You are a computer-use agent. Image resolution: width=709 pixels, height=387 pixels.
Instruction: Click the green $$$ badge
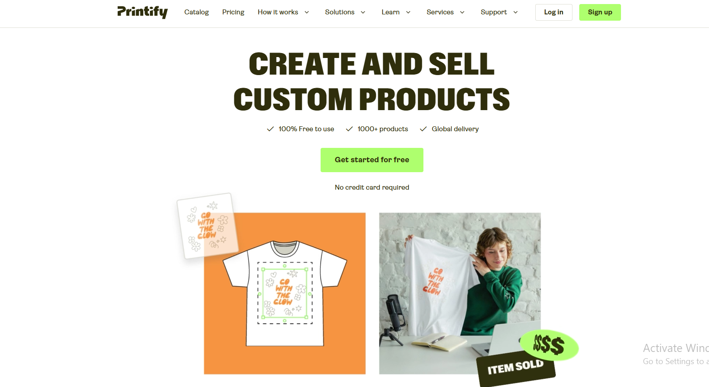[549, 345]
